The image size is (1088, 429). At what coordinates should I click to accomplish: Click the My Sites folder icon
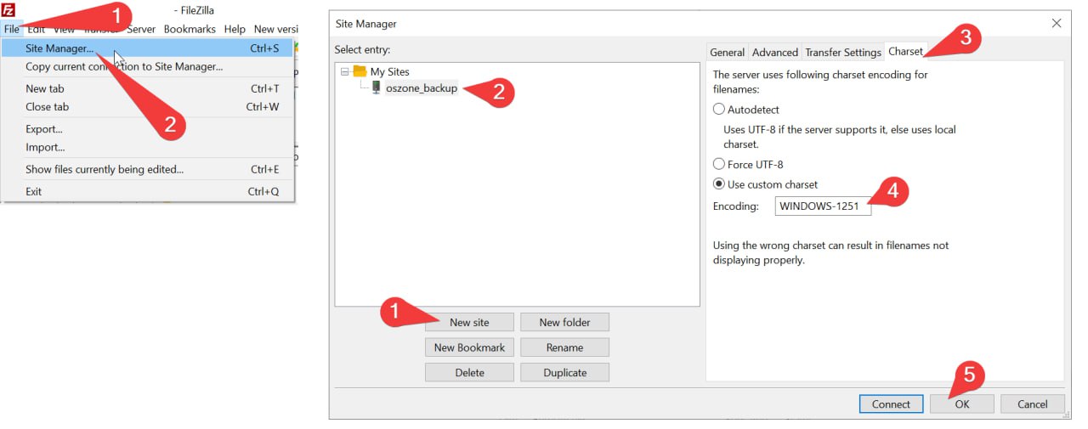[360, 72]
